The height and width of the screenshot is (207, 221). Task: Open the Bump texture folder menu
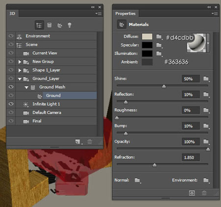206,126
